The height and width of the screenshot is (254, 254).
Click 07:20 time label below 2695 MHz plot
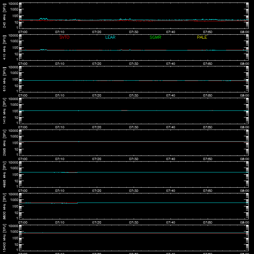click(97, 159)
